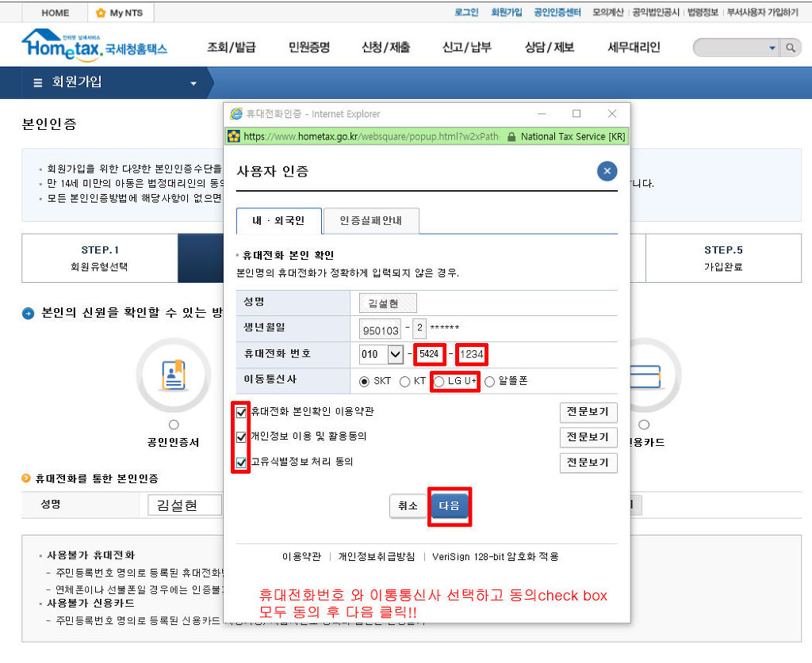Click the hamburger menu icon beside 회원가입

pyautogui.click(x=38, y=82)
